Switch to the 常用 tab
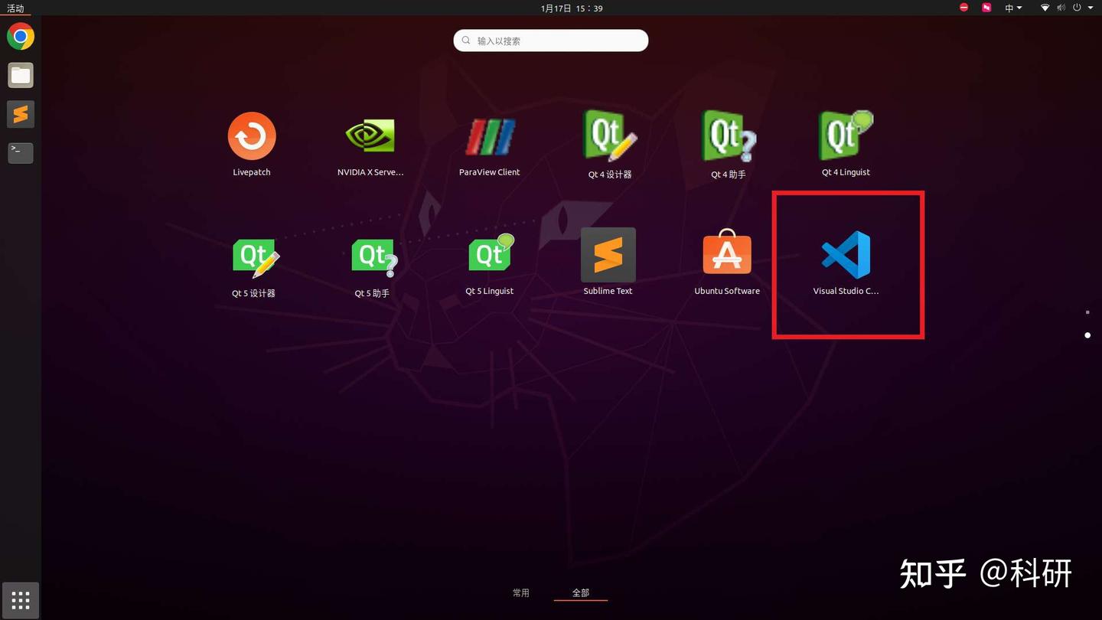This screenshot has height=620, width=1102. point(521,592)
